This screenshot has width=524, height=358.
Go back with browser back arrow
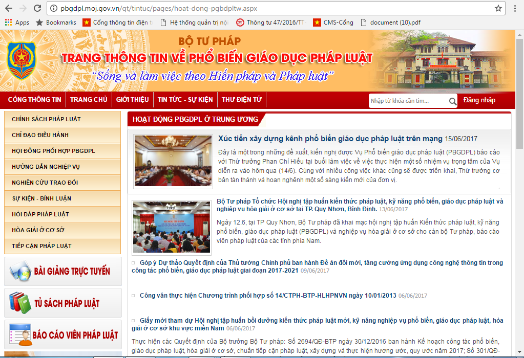click(x=9, y=8)
